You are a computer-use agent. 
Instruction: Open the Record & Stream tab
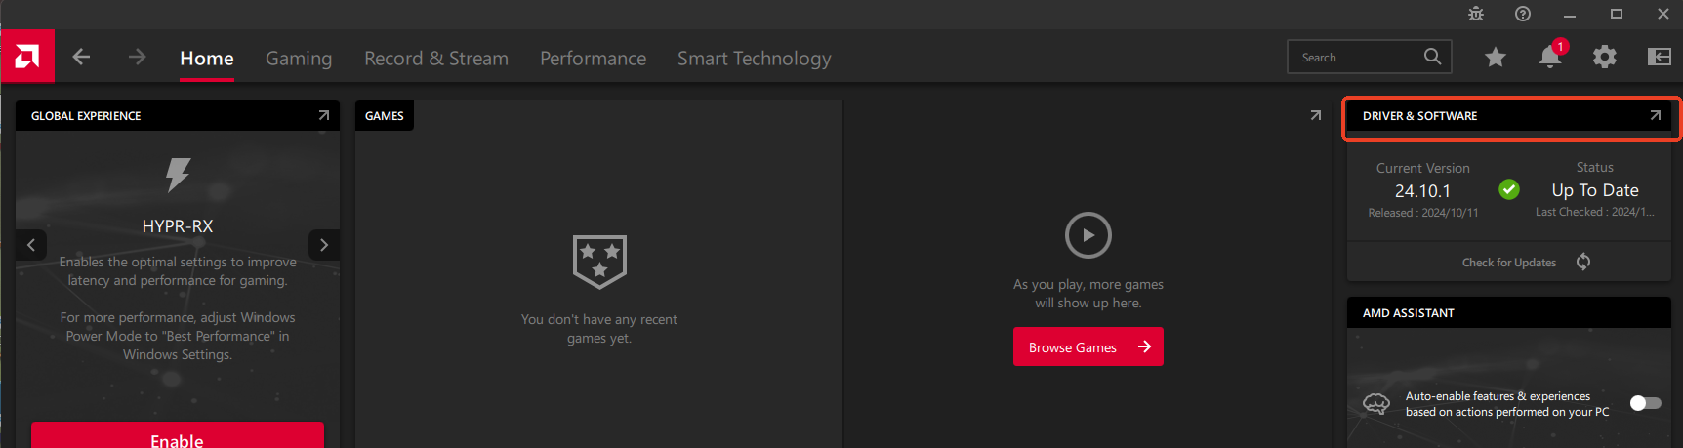[436, 59]
